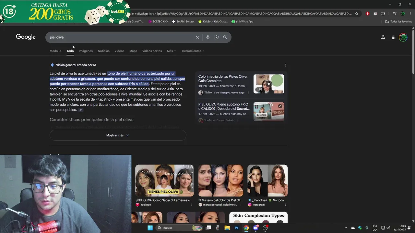415x233 pixels.
Task: Open 'PIEL OLIVA ¿tiene subtono FRIO' result
Action: pos(223,106)
